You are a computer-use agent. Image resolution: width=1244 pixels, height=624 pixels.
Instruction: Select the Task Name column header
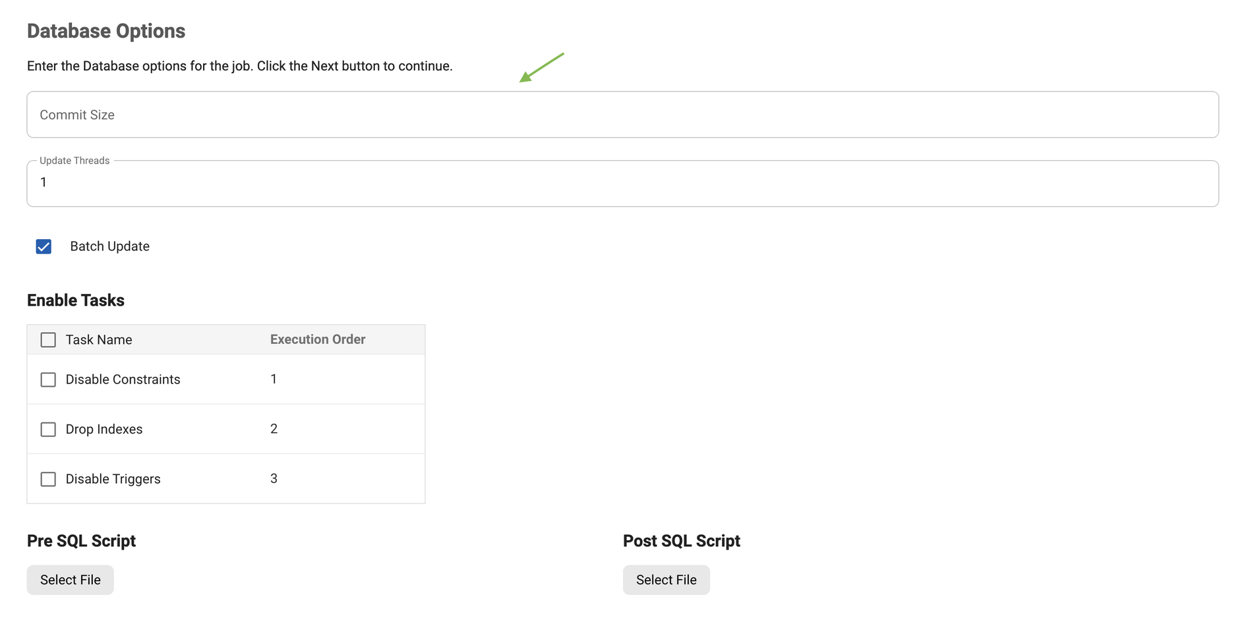(x=98, y=339)
